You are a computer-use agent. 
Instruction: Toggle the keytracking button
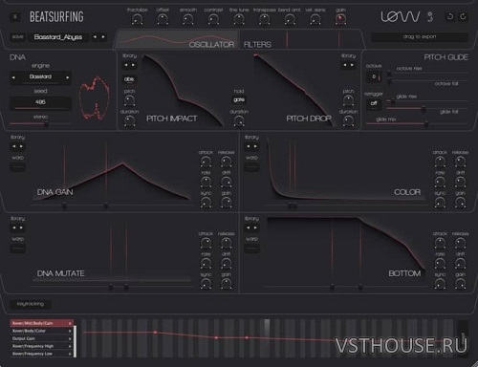point(31,304)
